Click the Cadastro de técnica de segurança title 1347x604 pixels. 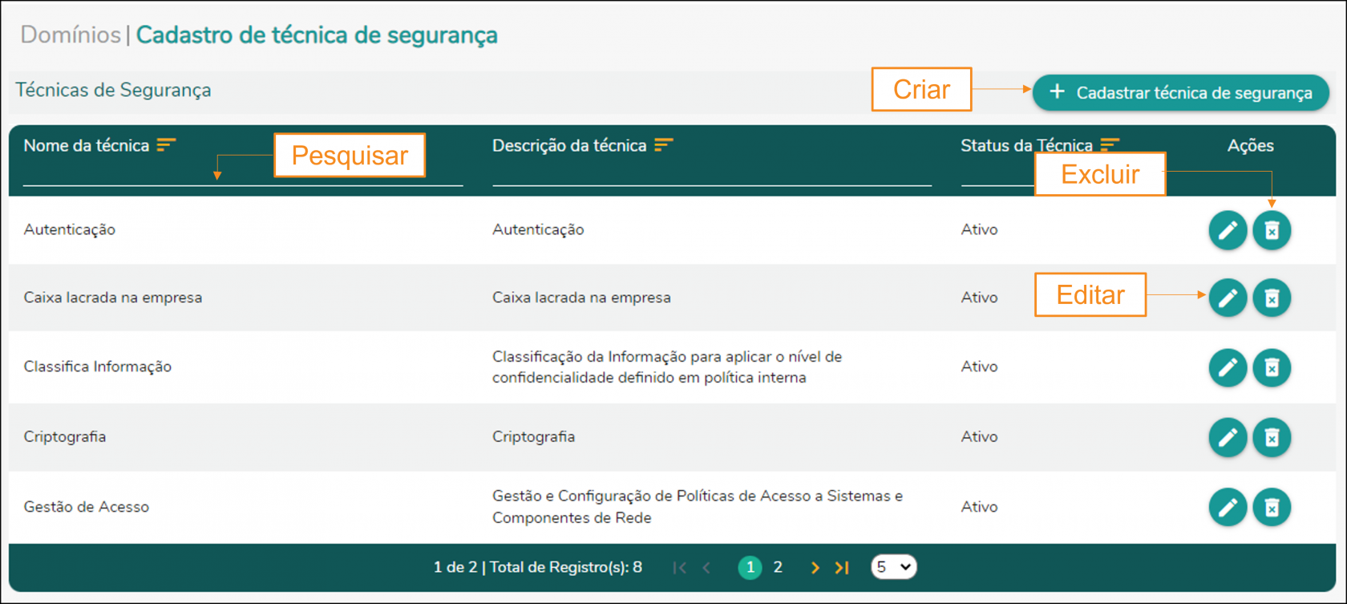pos(317,35)
